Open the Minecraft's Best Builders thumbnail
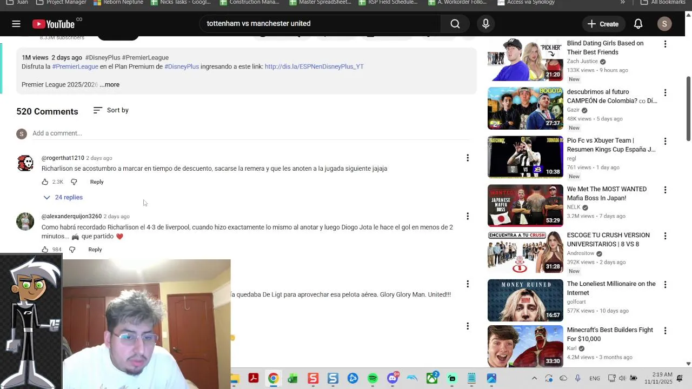Screen dimensions: 692x389 (x=525, y=346)
